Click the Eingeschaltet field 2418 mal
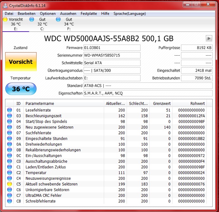 click(x=197, y=70)
